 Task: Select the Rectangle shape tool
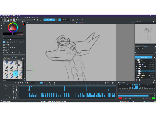[8, 42]
